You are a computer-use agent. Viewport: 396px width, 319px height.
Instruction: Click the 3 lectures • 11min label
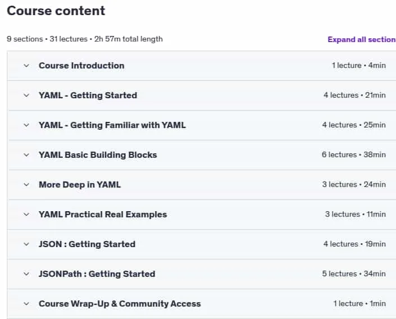tap(356, 215)
